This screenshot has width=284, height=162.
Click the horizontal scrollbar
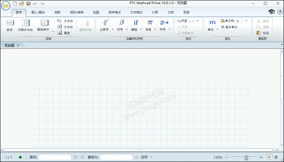tap(138, 150)
